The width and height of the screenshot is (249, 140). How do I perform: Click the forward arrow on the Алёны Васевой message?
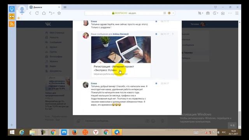tap(173, 34)
